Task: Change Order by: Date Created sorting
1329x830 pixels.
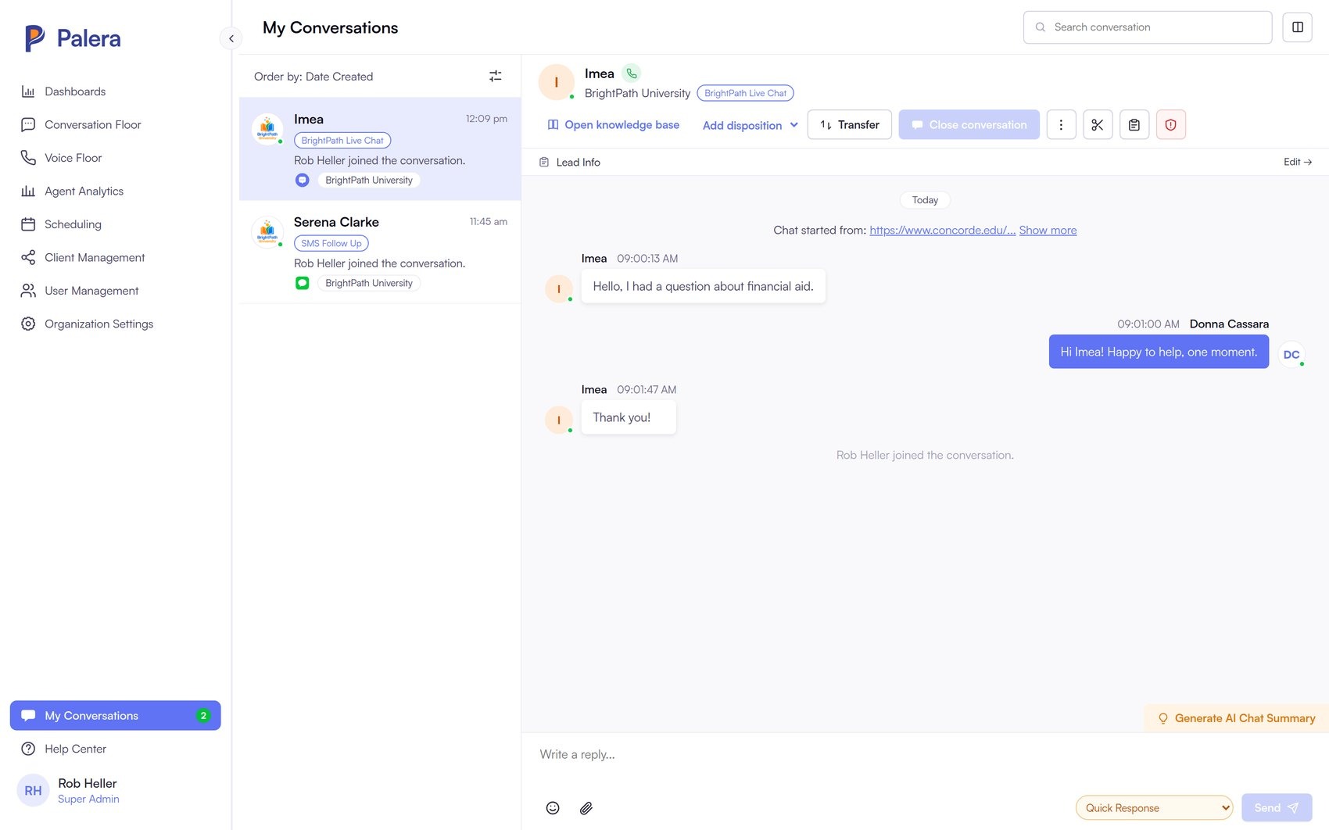Action: [x=313, y=77]
